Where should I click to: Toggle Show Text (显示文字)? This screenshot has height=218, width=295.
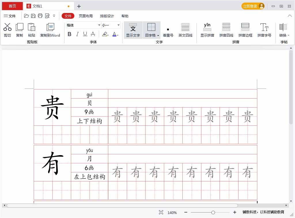pyautogui.click(x=133, y=30)
